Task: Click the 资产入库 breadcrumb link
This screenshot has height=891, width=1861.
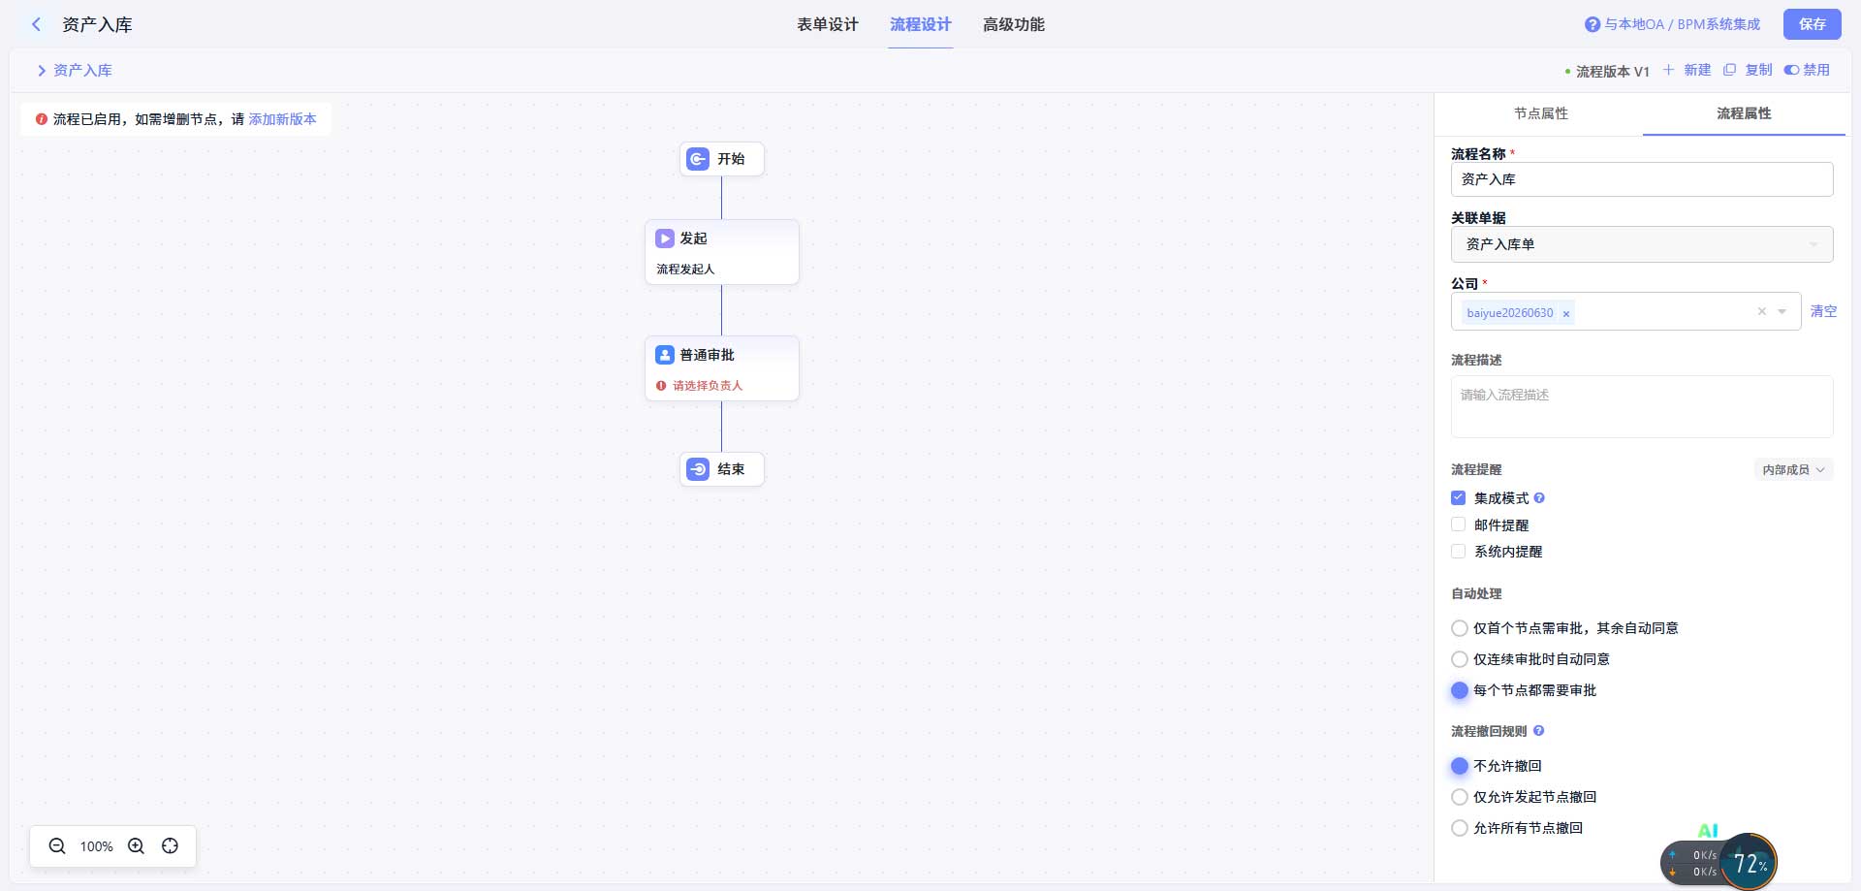Action: tap(82, 71)
